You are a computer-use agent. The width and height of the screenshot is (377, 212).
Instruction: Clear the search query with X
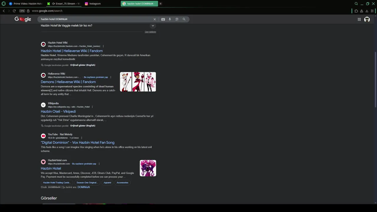[155, 19]
